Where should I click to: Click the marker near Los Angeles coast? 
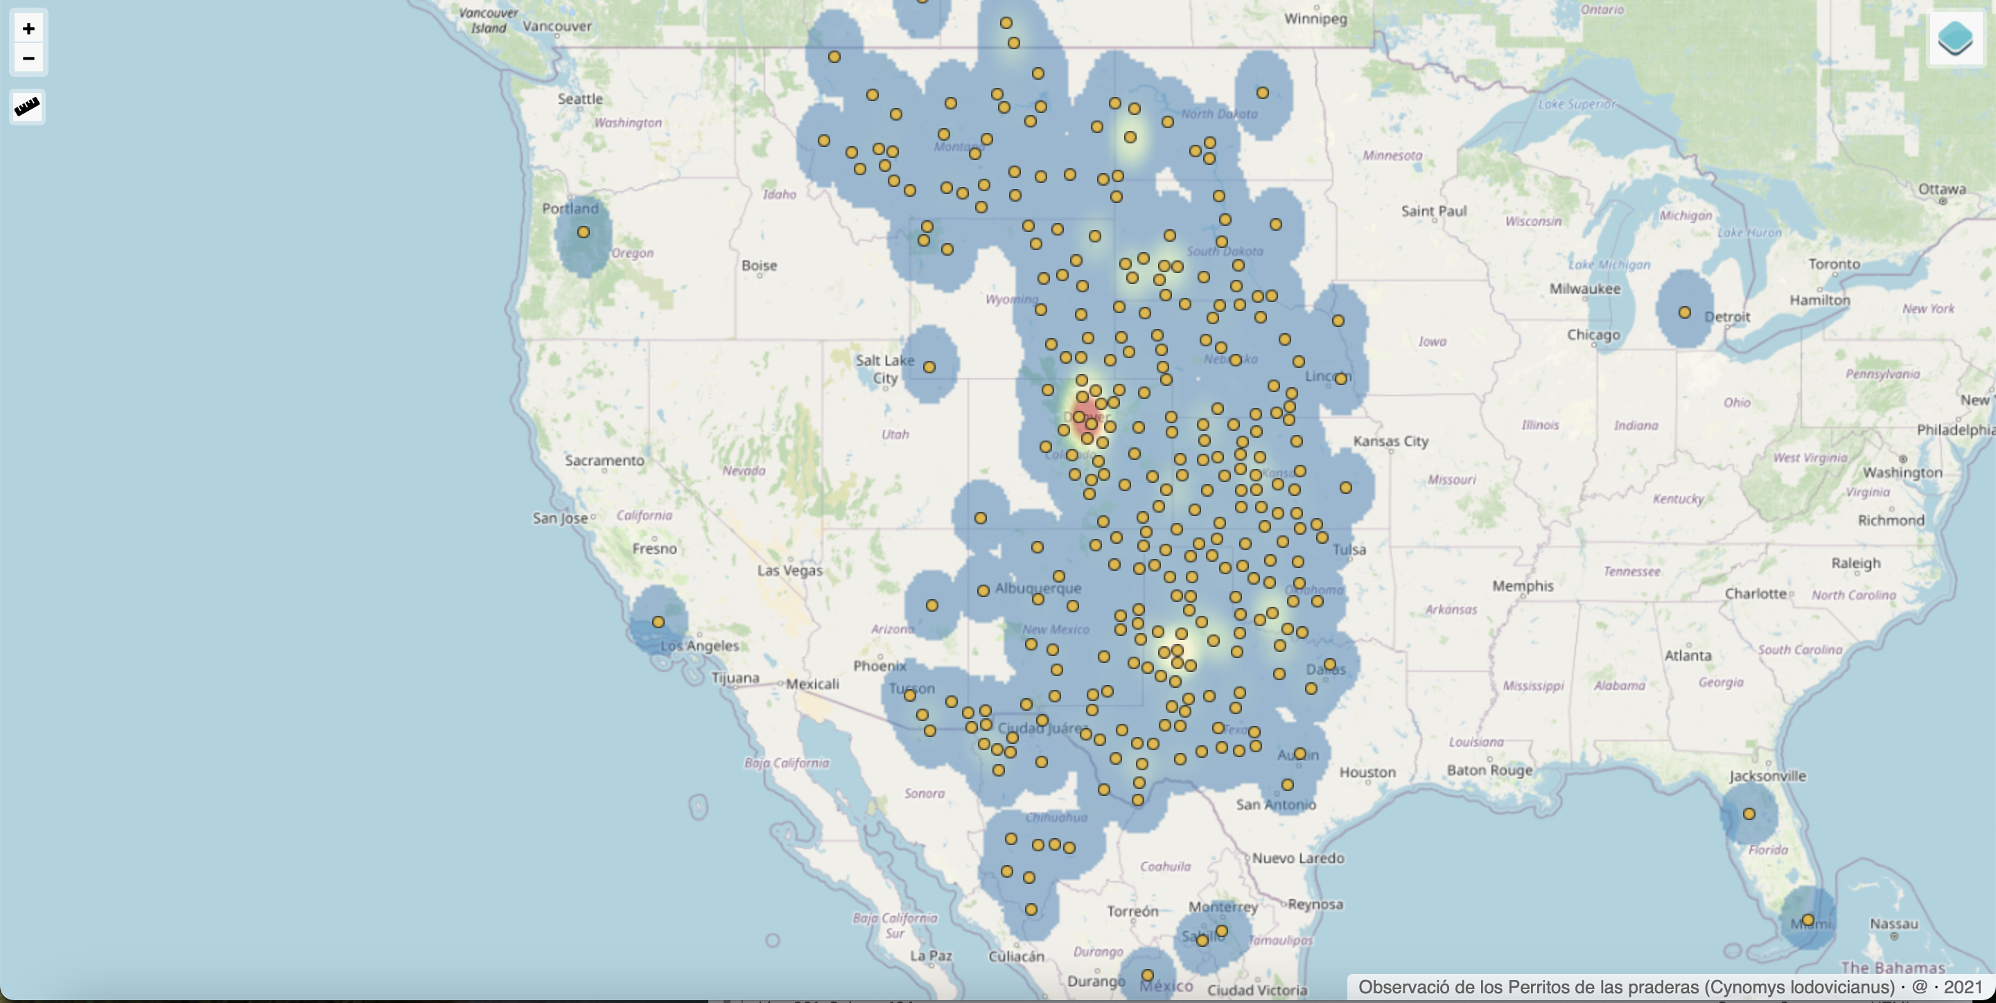658,622
